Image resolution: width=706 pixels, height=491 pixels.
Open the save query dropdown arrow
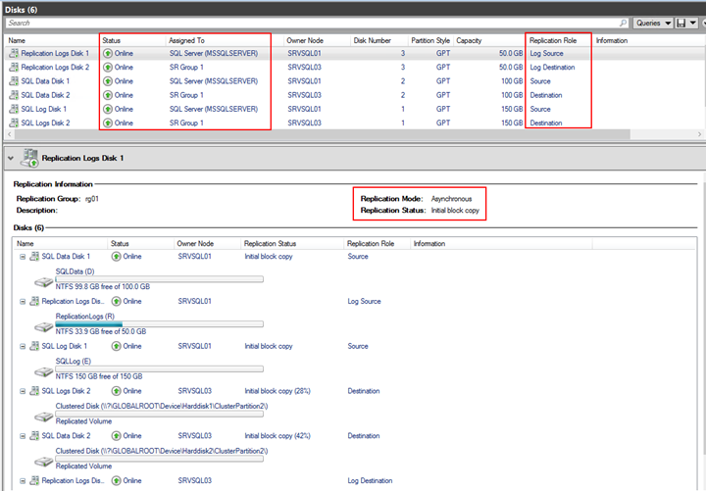(x=693, y=23)
